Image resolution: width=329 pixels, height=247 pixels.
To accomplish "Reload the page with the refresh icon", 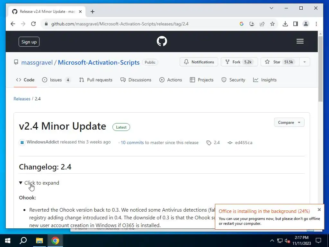I will [x=33, y=24].
